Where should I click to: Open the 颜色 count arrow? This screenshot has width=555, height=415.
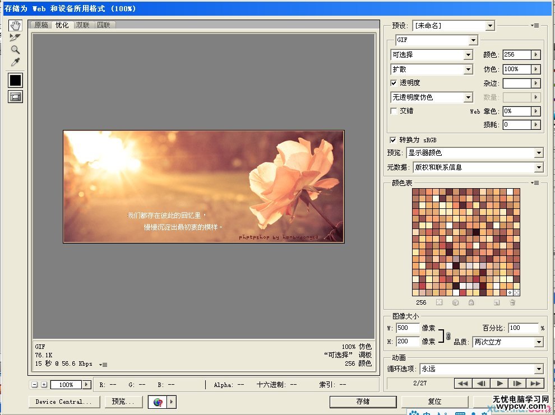tap(536, 55)
